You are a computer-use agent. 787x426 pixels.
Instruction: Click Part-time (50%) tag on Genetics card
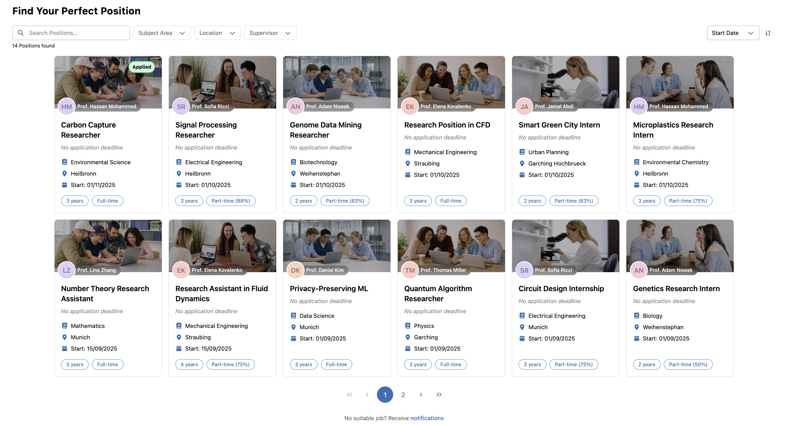pos(688,364)
